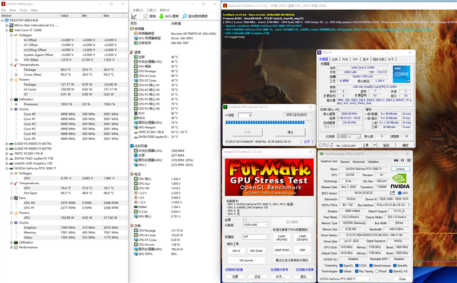Click the Value column header in HWMonitor
457x283 pixels.
click(69, 15)
